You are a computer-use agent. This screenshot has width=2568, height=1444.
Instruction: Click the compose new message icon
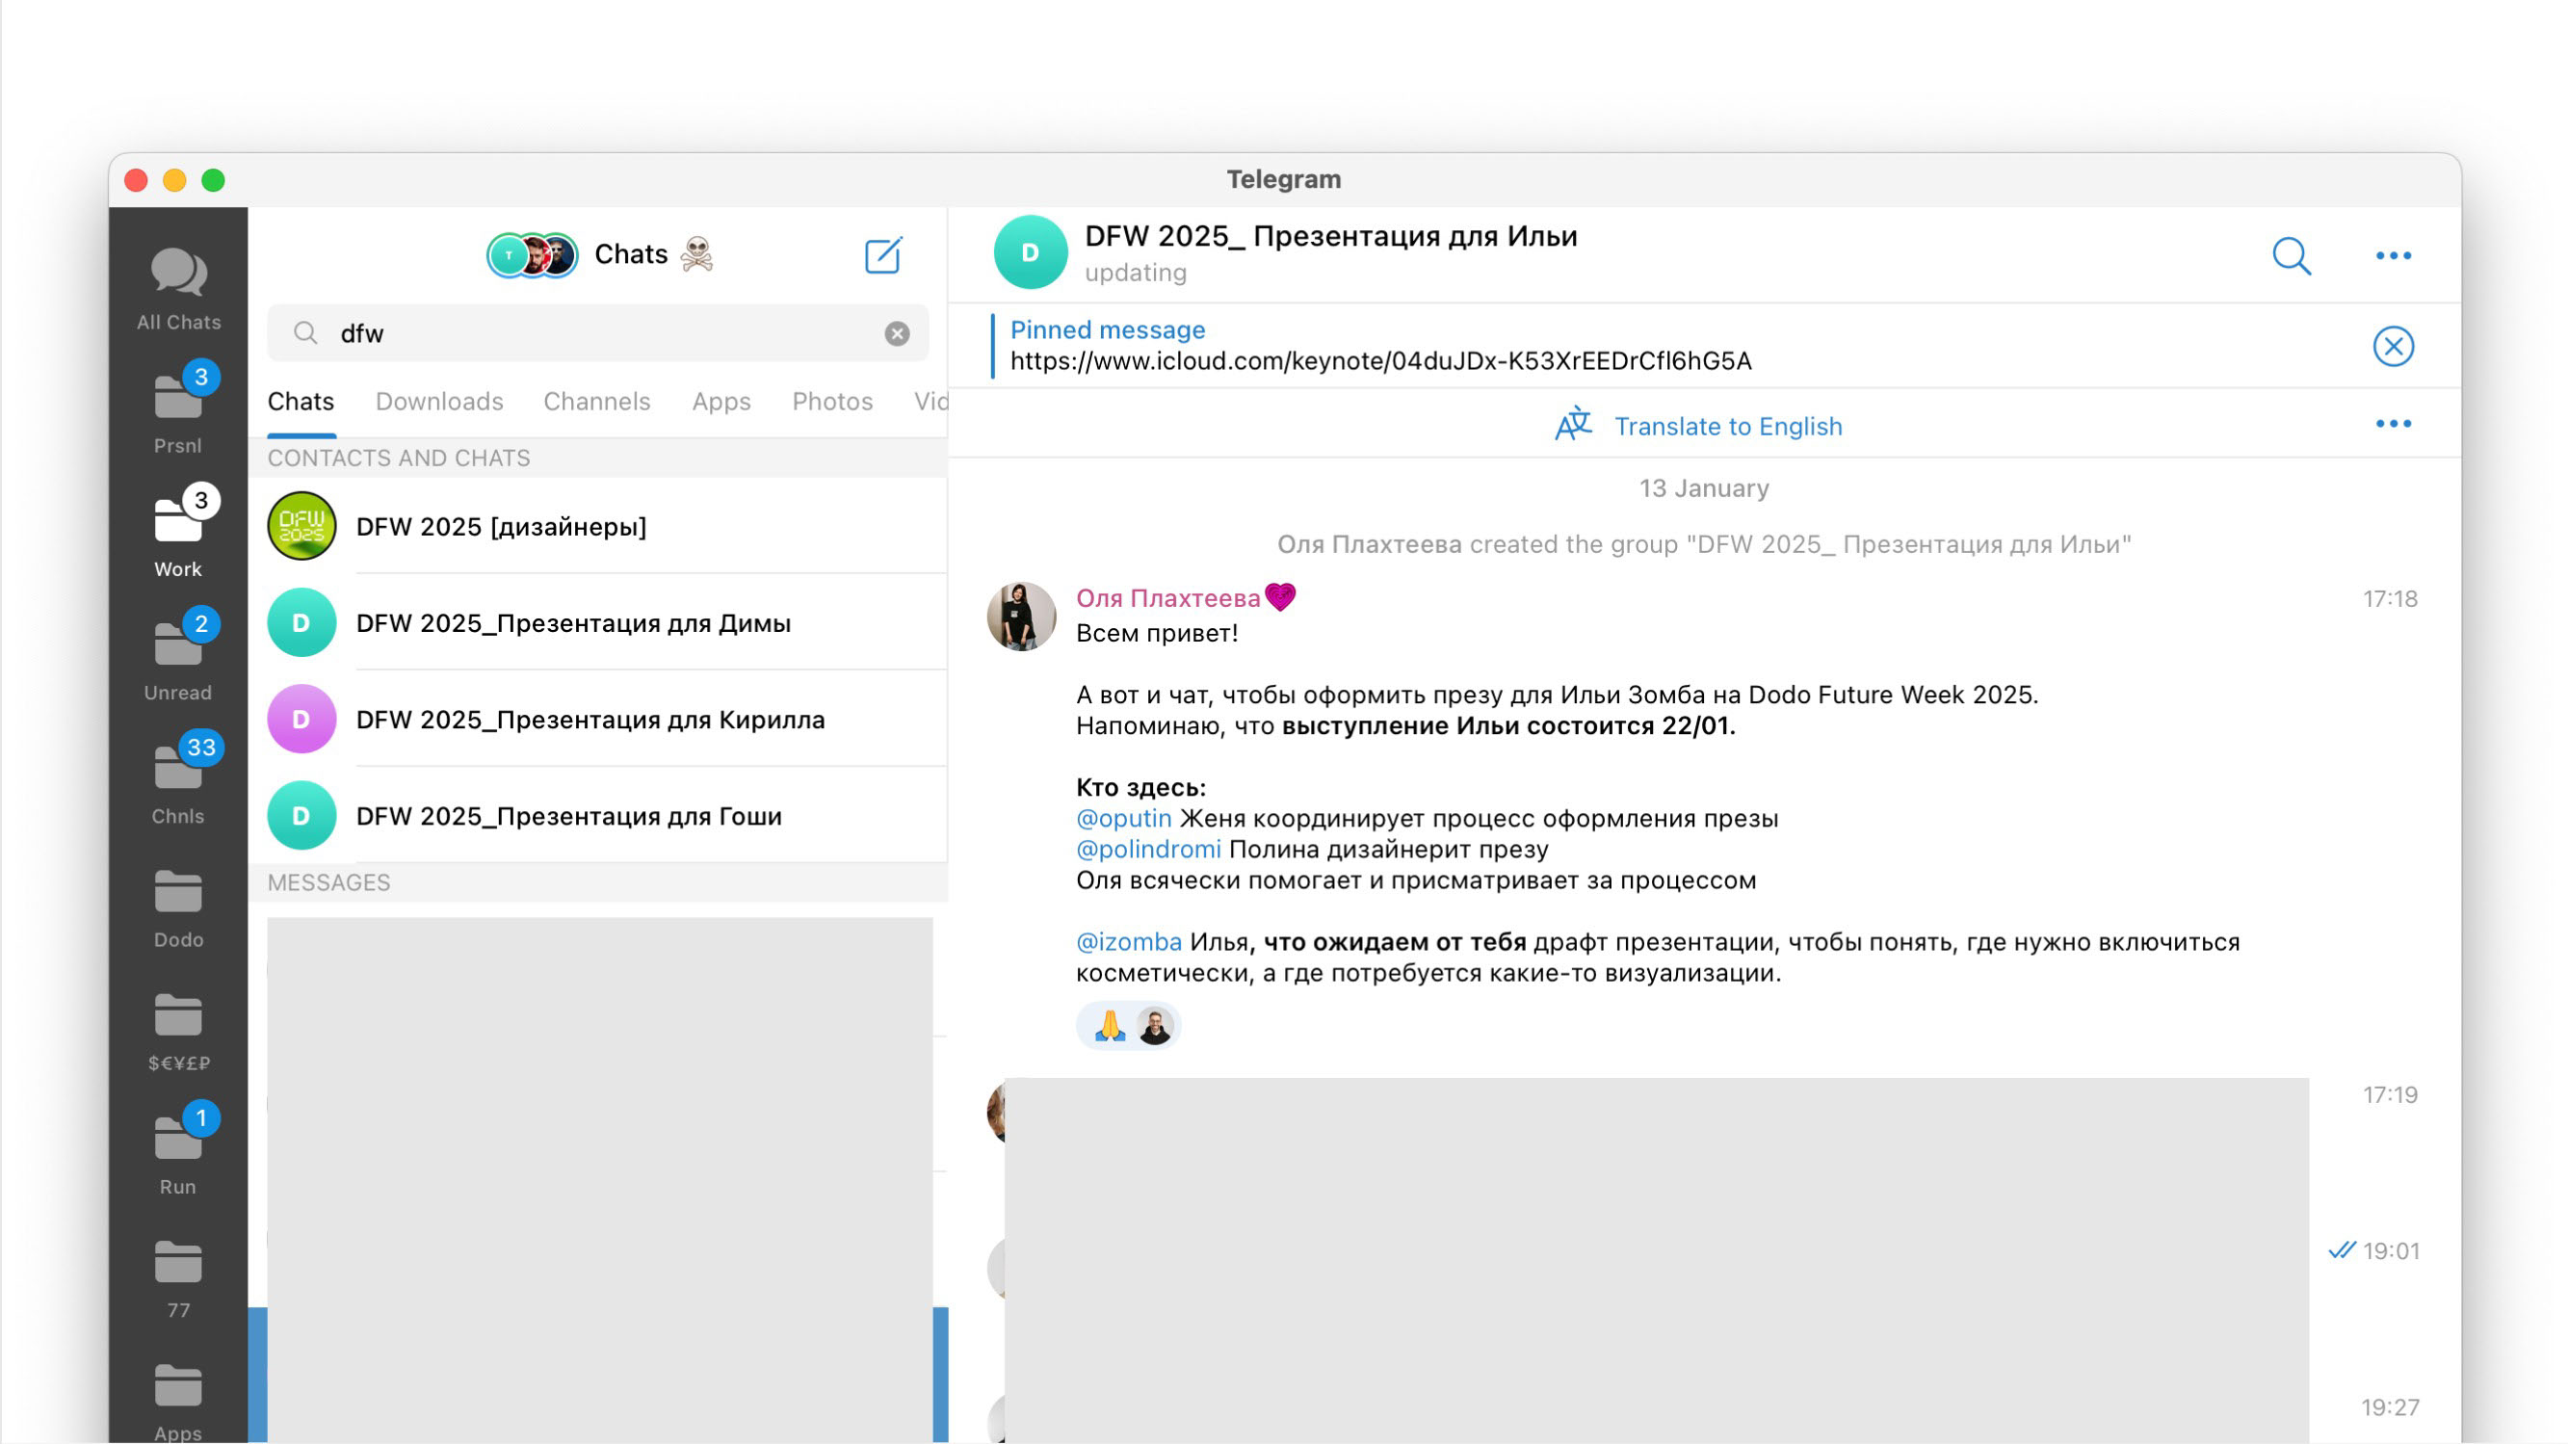[x=882, y=255]
